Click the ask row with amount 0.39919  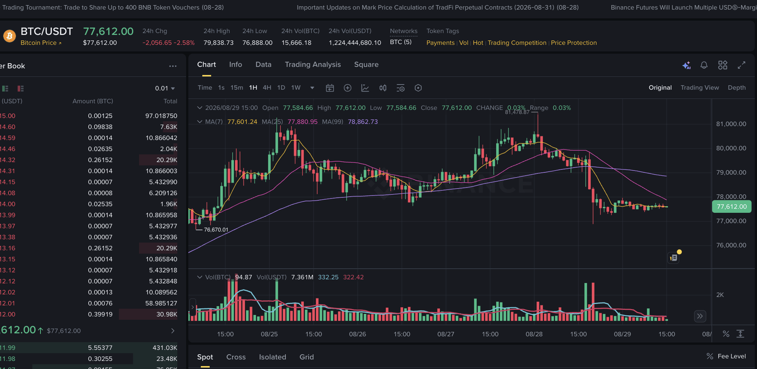click(x=89, y=314)
